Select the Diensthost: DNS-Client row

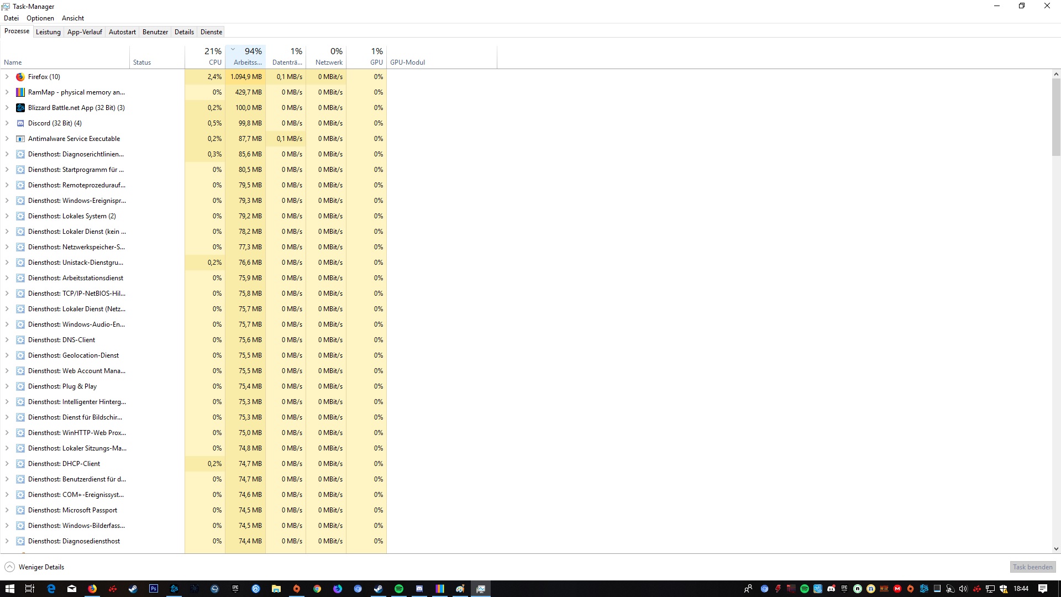pos(61,340)
